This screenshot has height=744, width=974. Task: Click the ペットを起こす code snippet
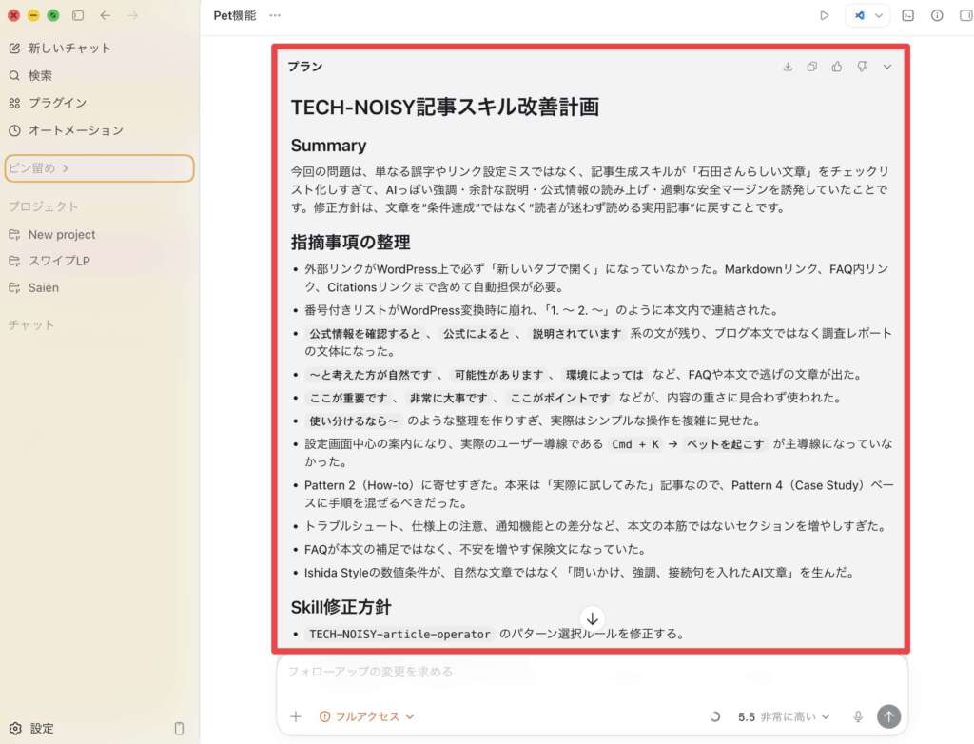pos(725,443)
